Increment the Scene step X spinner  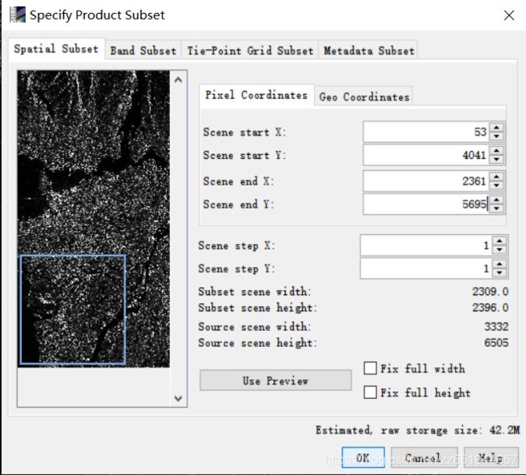coord(499,242)
